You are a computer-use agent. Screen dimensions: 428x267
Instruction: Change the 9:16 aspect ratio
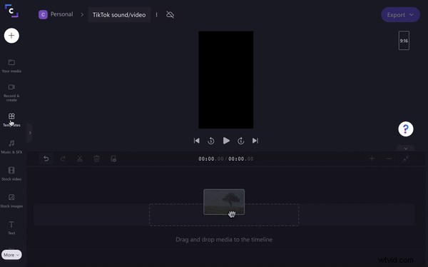pyautogui.click(x=404, y=41)
